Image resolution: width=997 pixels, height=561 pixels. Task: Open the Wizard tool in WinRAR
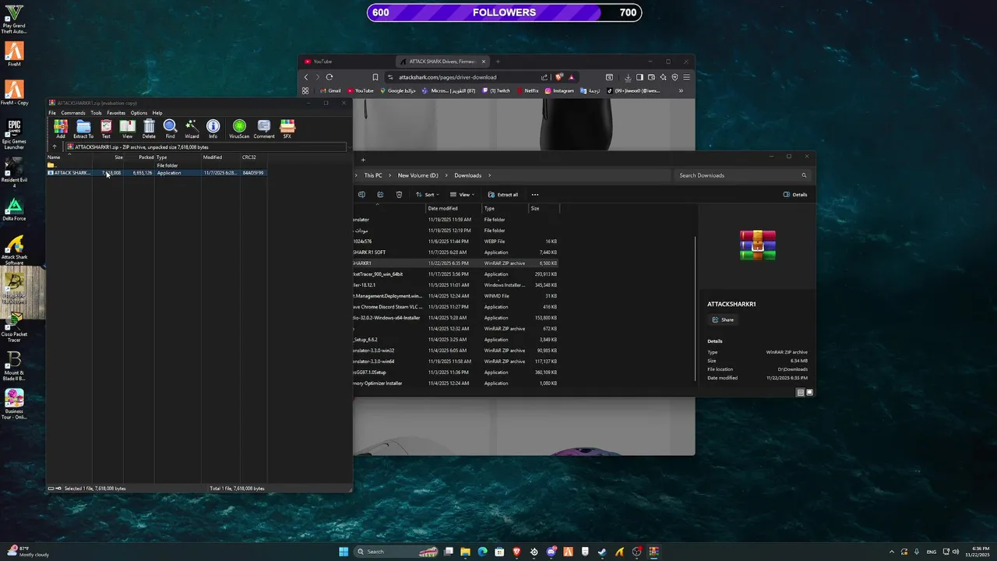click(192, 129)
